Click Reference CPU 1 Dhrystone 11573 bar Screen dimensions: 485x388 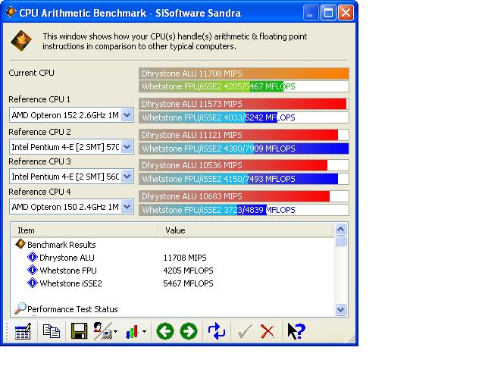coord(244,104)
